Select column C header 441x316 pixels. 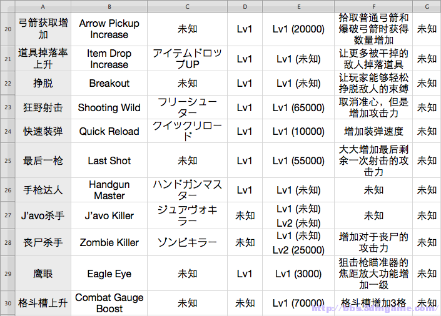click(187, 6)
